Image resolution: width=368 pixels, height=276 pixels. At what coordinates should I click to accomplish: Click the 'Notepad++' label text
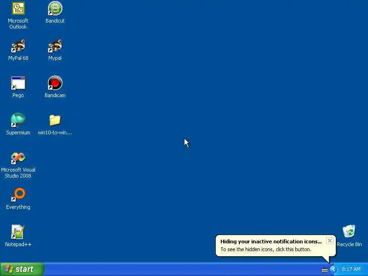(18, 244)
